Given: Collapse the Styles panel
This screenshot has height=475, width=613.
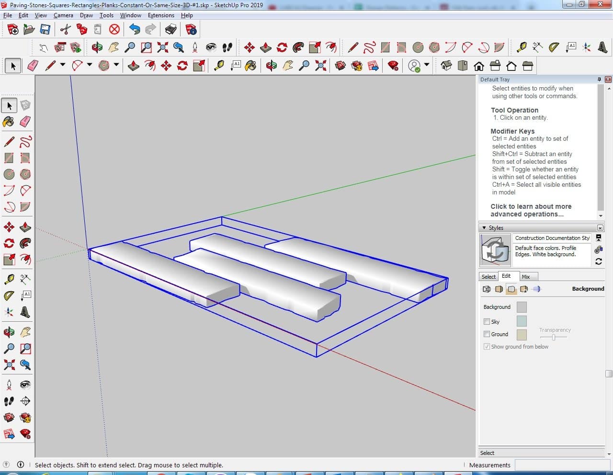Looking at the screenshot, I should [x=484, y=228].
